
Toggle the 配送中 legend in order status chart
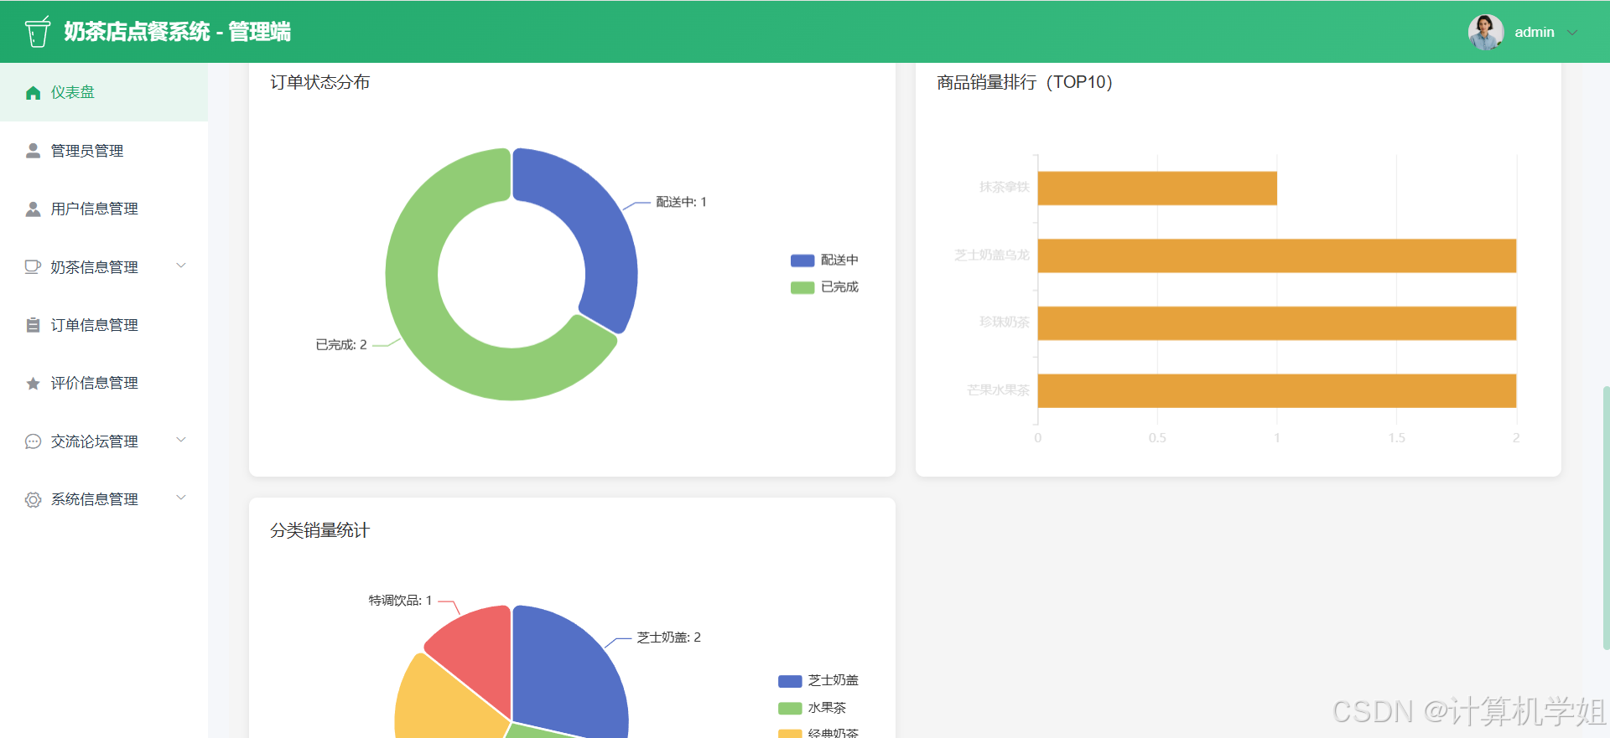pyautogui.click(x=824, y=261)
